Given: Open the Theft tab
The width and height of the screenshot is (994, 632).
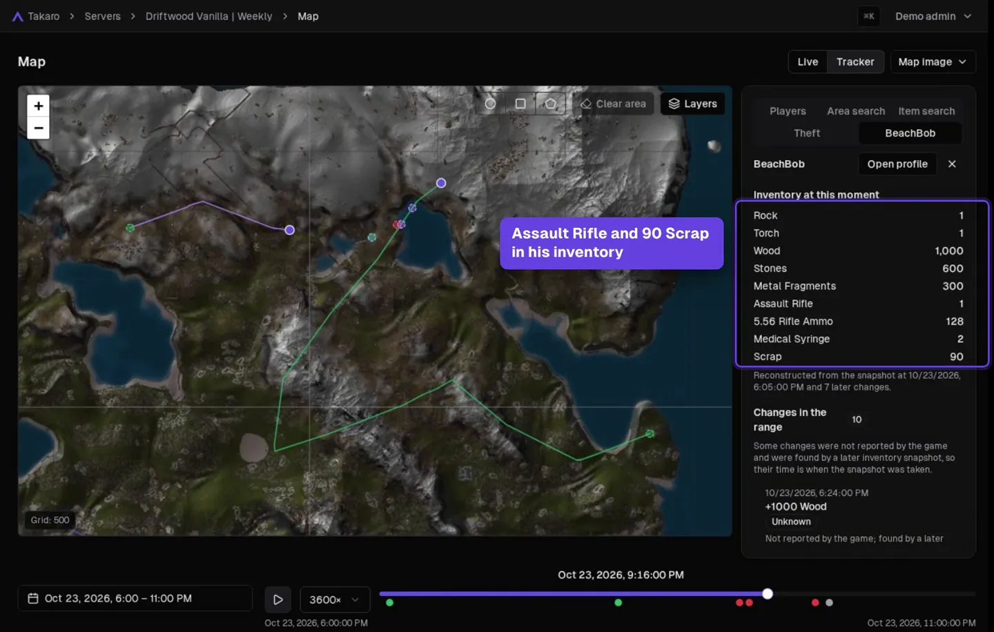Looking at the screenshot, I should pyautogui.click(x=807, y=133).
